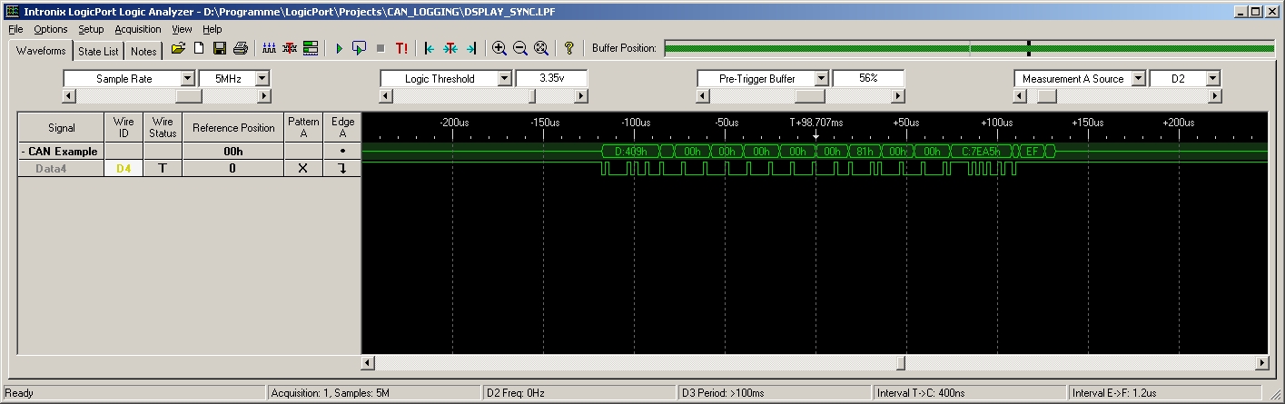Screen dimensions: 1285x404
Task: Click the Sample Rate slider left arrow
Action: pos(69,96)
